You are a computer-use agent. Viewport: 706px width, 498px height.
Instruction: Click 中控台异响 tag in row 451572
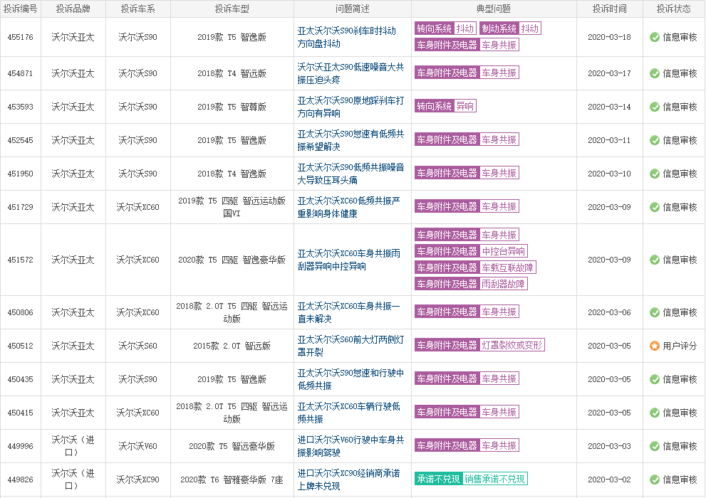471,251
